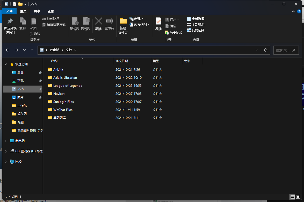Switch to the 查看 tab
Viewport: 304px width, 202px height.
pos(50,11)
